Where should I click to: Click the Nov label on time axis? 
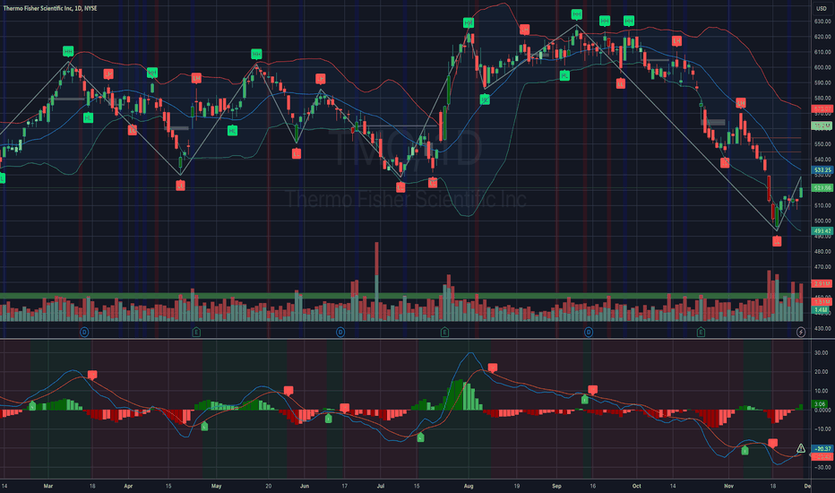point(729,486)
